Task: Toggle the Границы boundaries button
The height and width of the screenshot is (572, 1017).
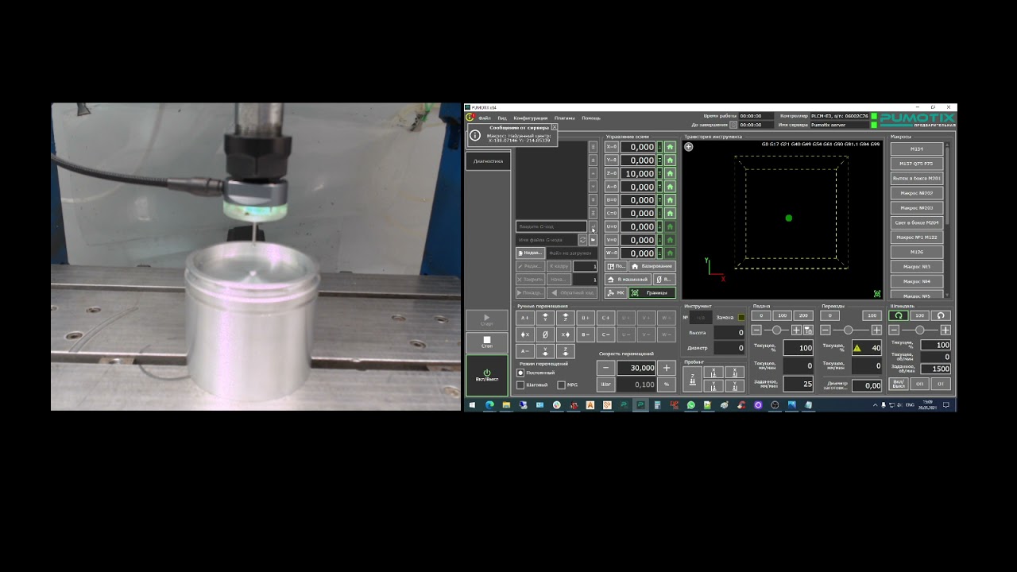Action: [652, 292]
